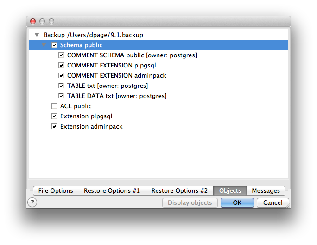
Task: Switch to the File Options tab
Action: pyautogui.click(x=56, y=190)
